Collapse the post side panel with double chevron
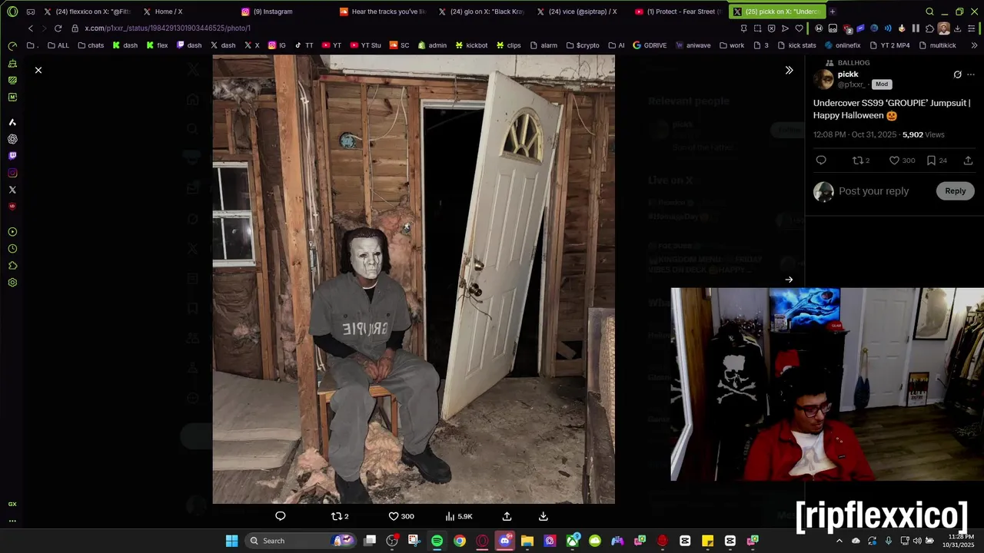Image resolution: width=984 pixels, height=553 pixels. click(789, 70)
